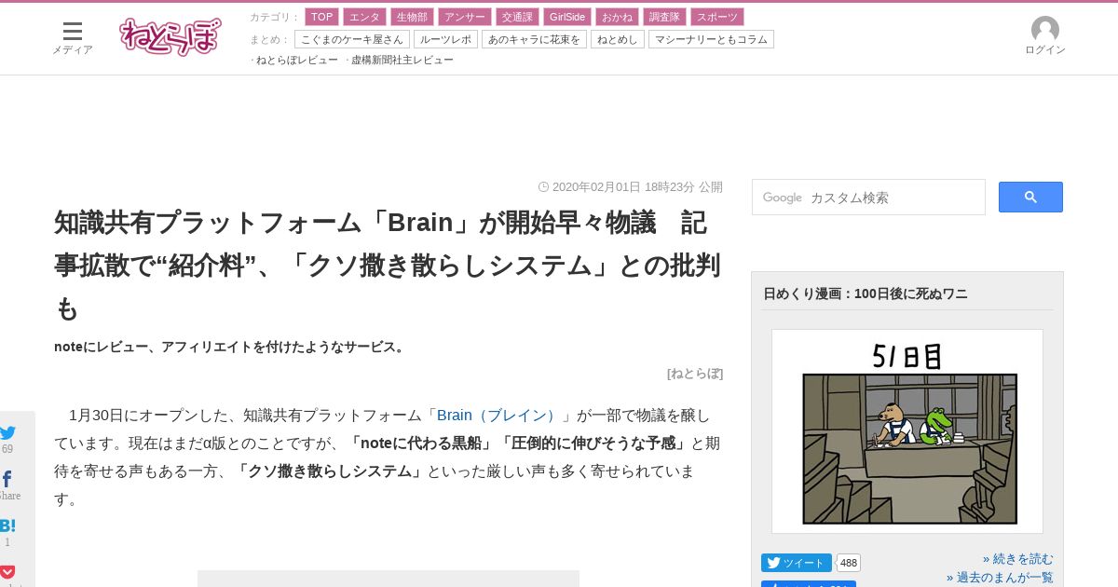The width and height of the screenshot is (1118, 587).
Task: Save article with Pocket icon
Action: pyautogui.click(x=7, y=572)
